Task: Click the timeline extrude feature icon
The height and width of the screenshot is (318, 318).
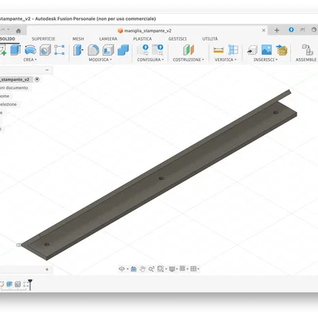Action: pos(10,285)
